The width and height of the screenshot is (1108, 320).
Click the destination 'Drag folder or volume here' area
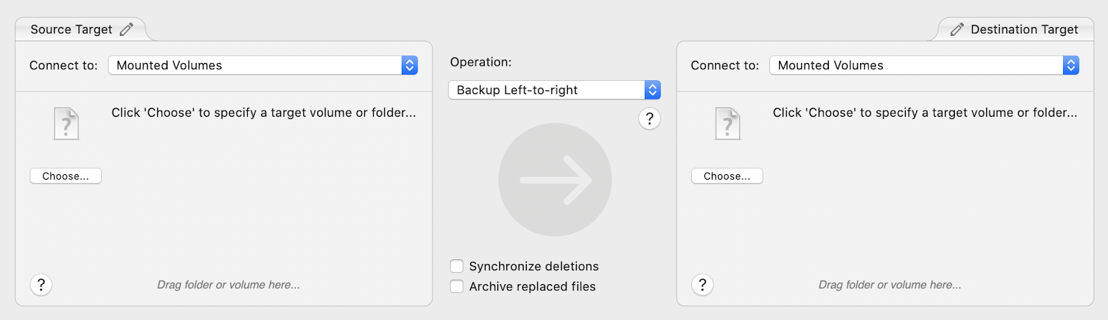click(x=890, y=285)
